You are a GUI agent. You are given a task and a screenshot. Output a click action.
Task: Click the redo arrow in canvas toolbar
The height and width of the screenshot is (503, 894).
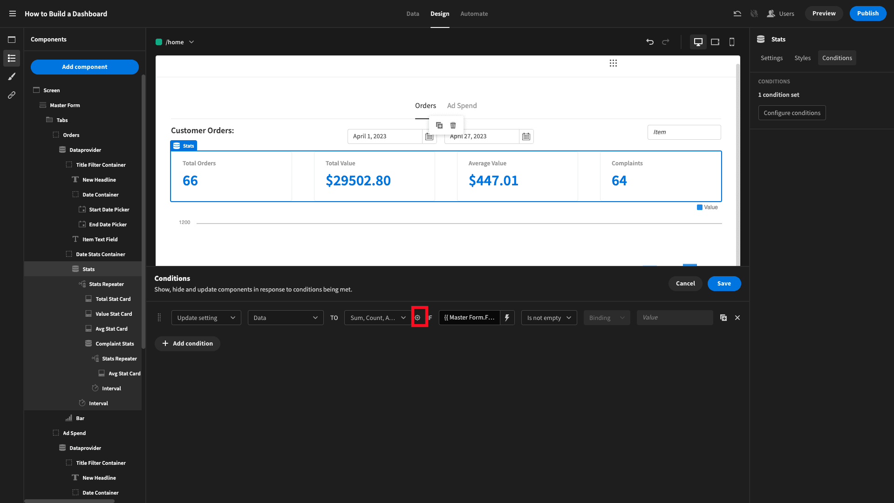[666, 42]
